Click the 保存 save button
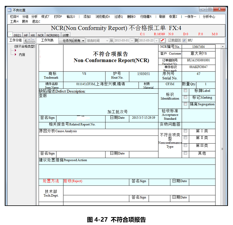The width and height of the screenshot is (233, 225). pyautogui.click(x=190, y=17)
